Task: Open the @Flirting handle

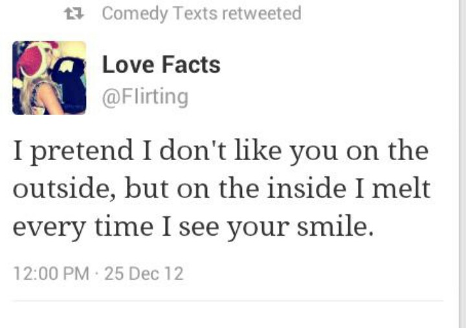Action: point(145,97)
